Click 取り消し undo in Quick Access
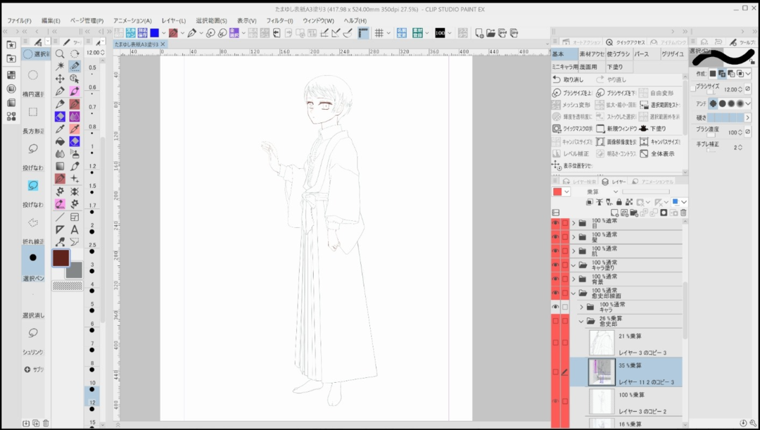760x430 pixels. coord(569,80)
